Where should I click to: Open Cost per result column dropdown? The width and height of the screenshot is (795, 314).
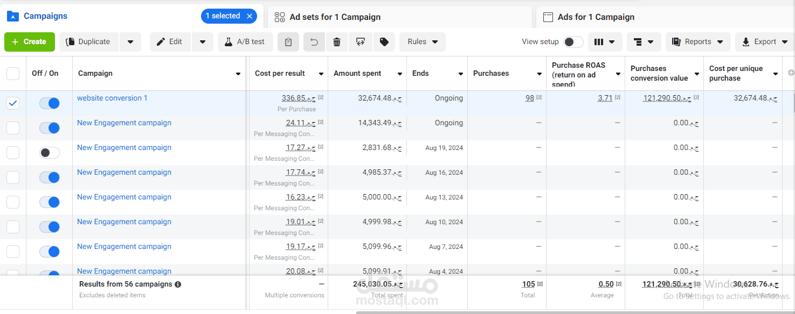coord(321,74)
